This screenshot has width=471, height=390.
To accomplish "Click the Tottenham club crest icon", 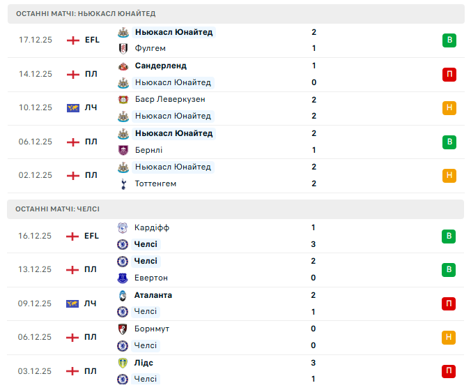I will coord(123,183).
